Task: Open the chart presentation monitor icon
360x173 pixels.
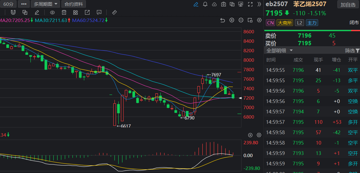Action: [x=241, y=4]
